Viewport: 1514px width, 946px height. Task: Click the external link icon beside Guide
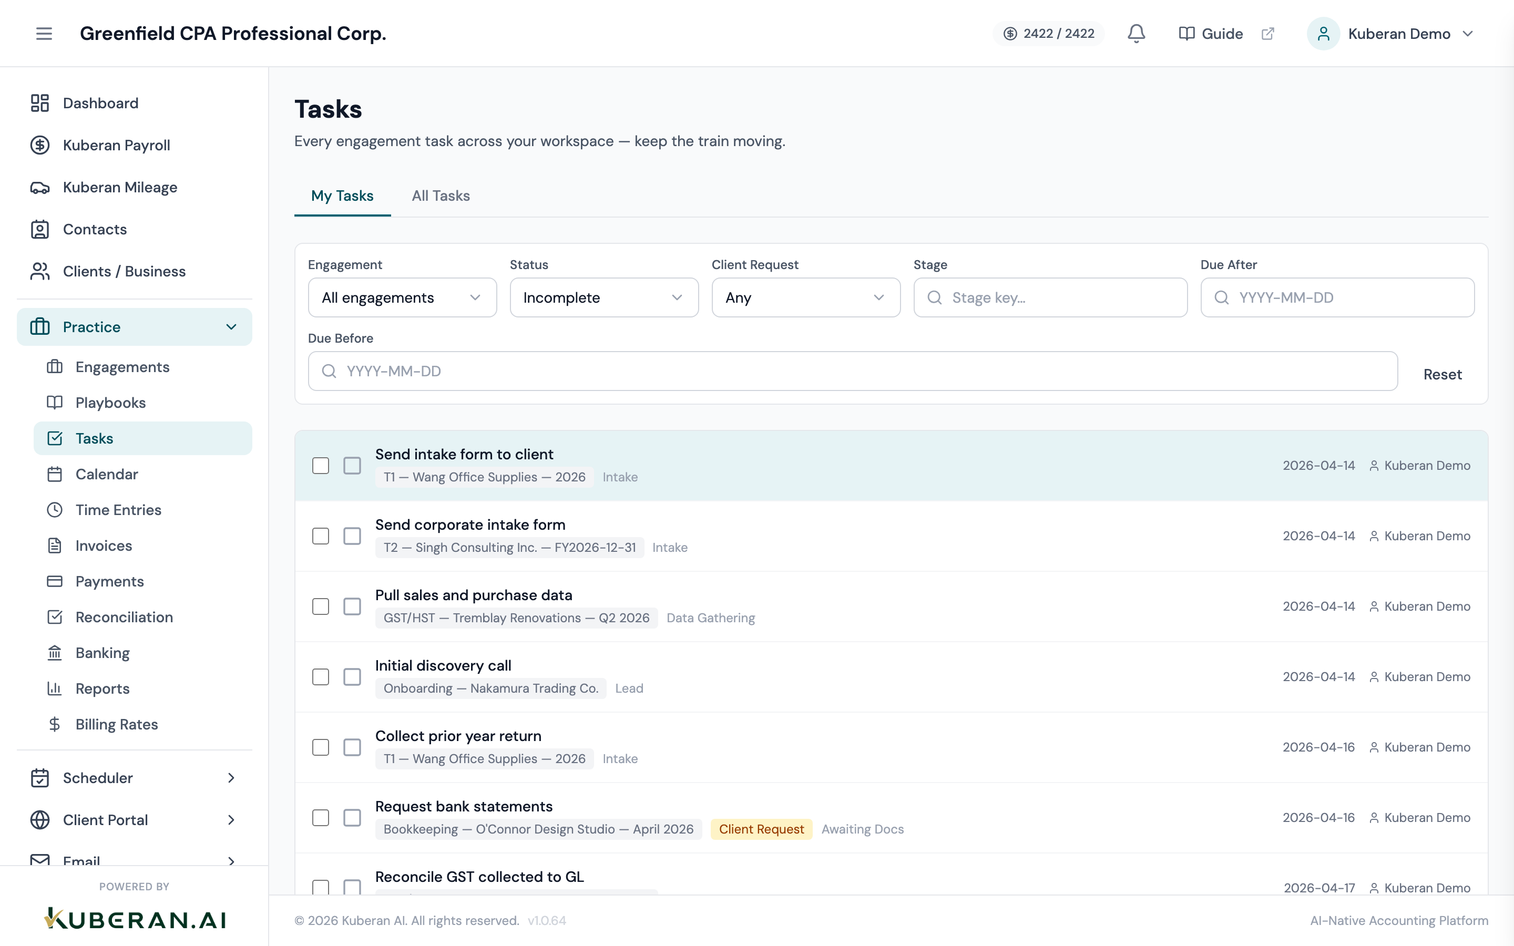1267,34
